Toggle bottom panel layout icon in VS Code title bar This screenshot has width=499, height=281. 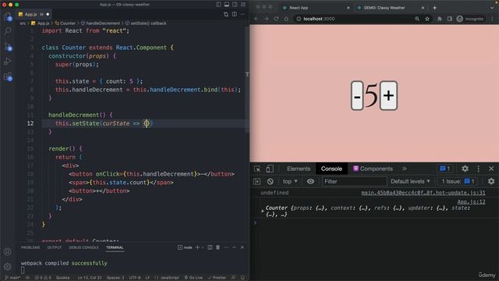point(227,5)
